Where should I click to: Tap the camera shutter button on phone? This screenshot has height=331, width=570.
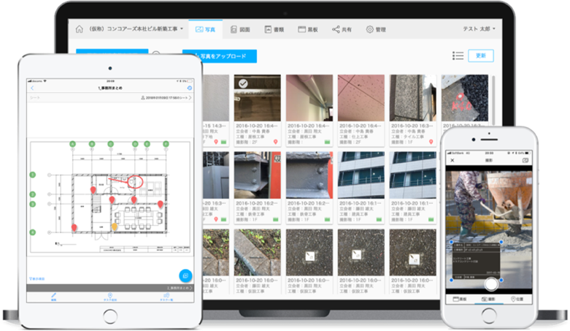491,284
